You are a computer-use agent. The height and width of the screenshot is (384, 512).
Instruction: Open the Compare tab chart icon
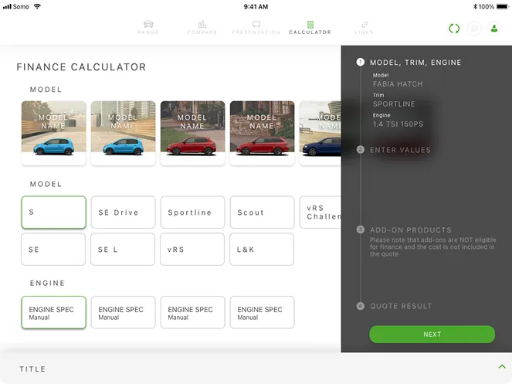202,24
